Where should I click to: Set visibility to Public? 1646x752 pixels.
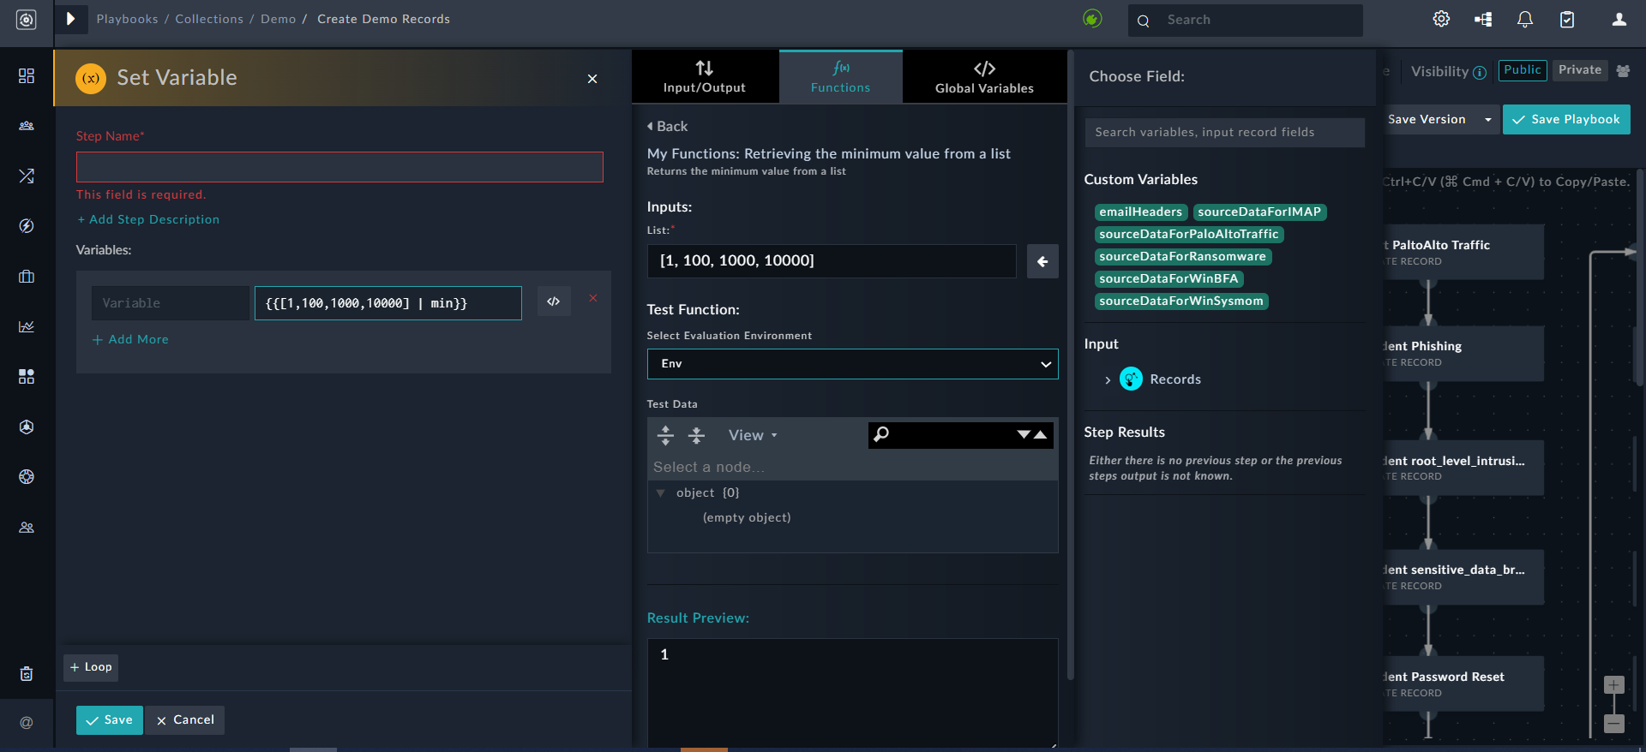pyautogui.click(x=1522, y=70)
